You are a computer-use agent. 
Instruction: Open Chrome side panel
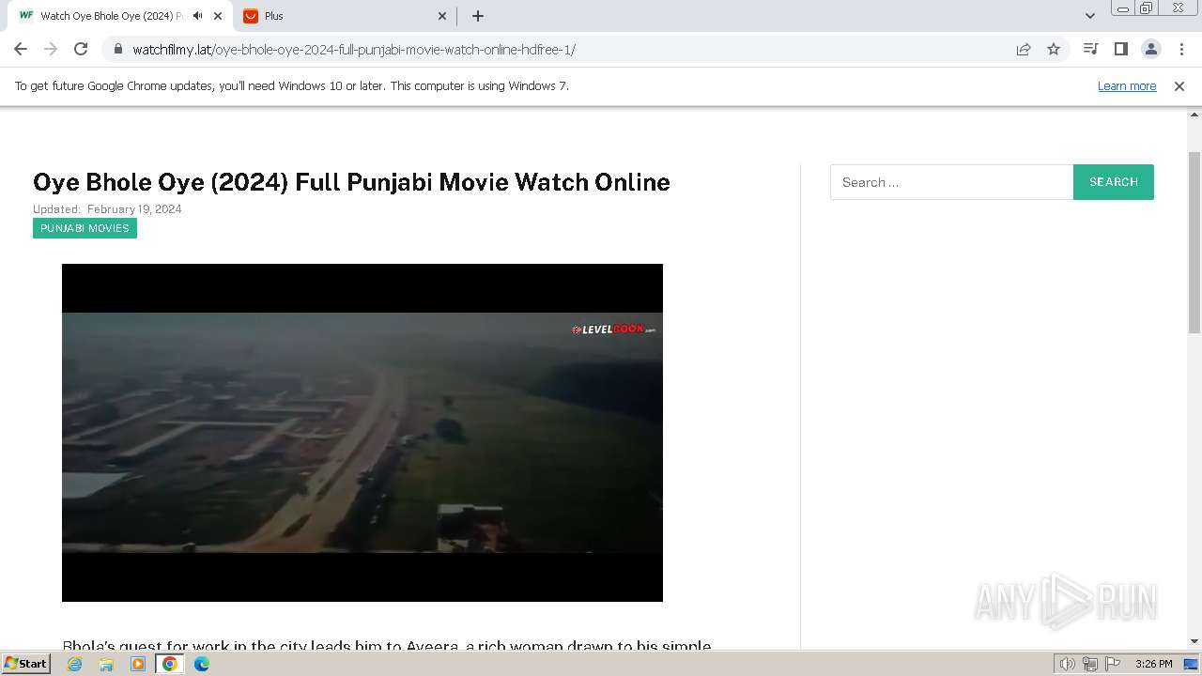(x=1120, y=49)
